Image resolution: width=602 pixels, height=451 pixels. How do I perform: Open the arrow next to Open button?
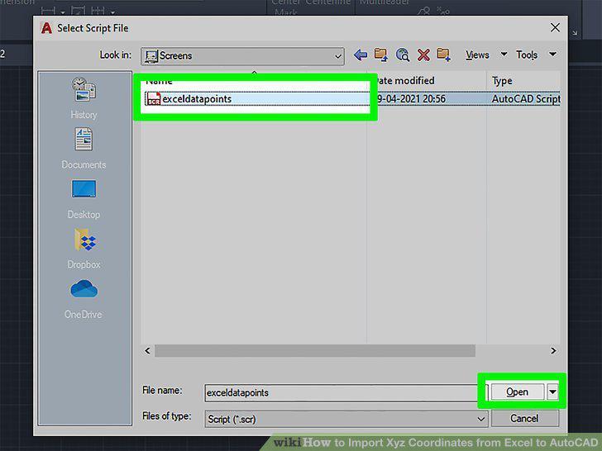552,392
